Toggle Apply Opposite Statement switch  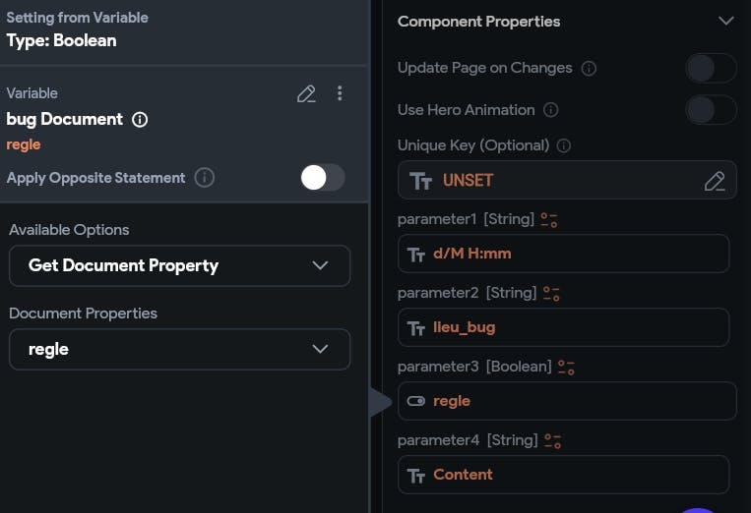(x=322, y=178)
